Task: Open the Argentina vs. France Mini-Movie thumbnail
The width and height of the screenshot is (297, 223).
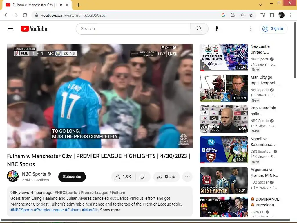Action: pos(224,181)
